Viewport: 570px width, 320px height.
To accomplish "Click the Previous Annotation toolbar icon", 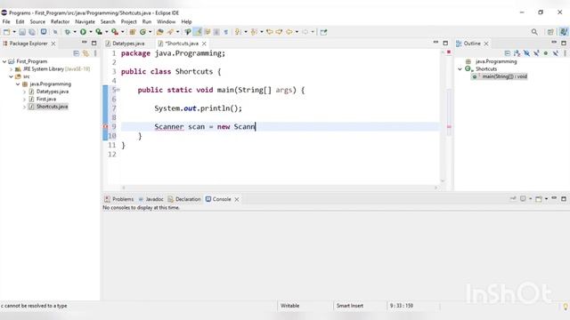I will coord(254,32).
